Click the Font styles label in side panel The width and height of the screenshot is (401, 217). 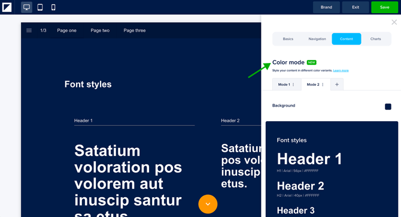(x=291, y=140)
